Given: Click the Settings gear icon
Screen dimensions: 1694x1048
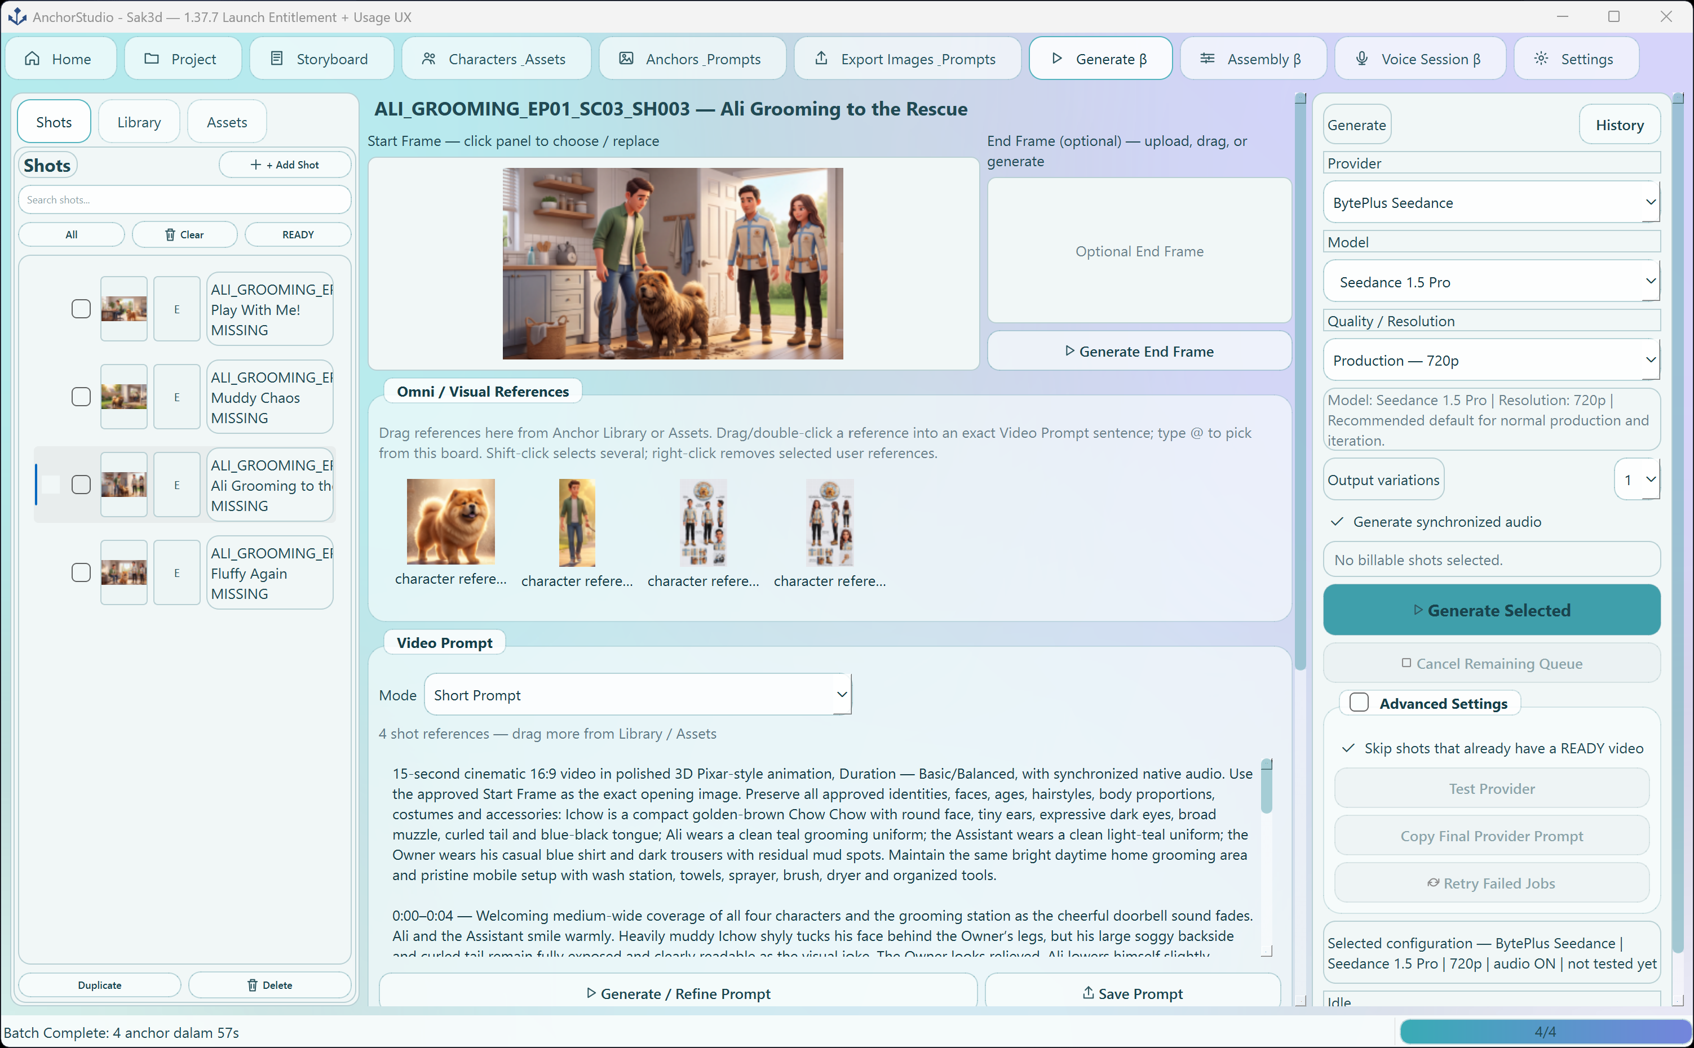Looking at the screenshot, I should [x=1541, y=59].
